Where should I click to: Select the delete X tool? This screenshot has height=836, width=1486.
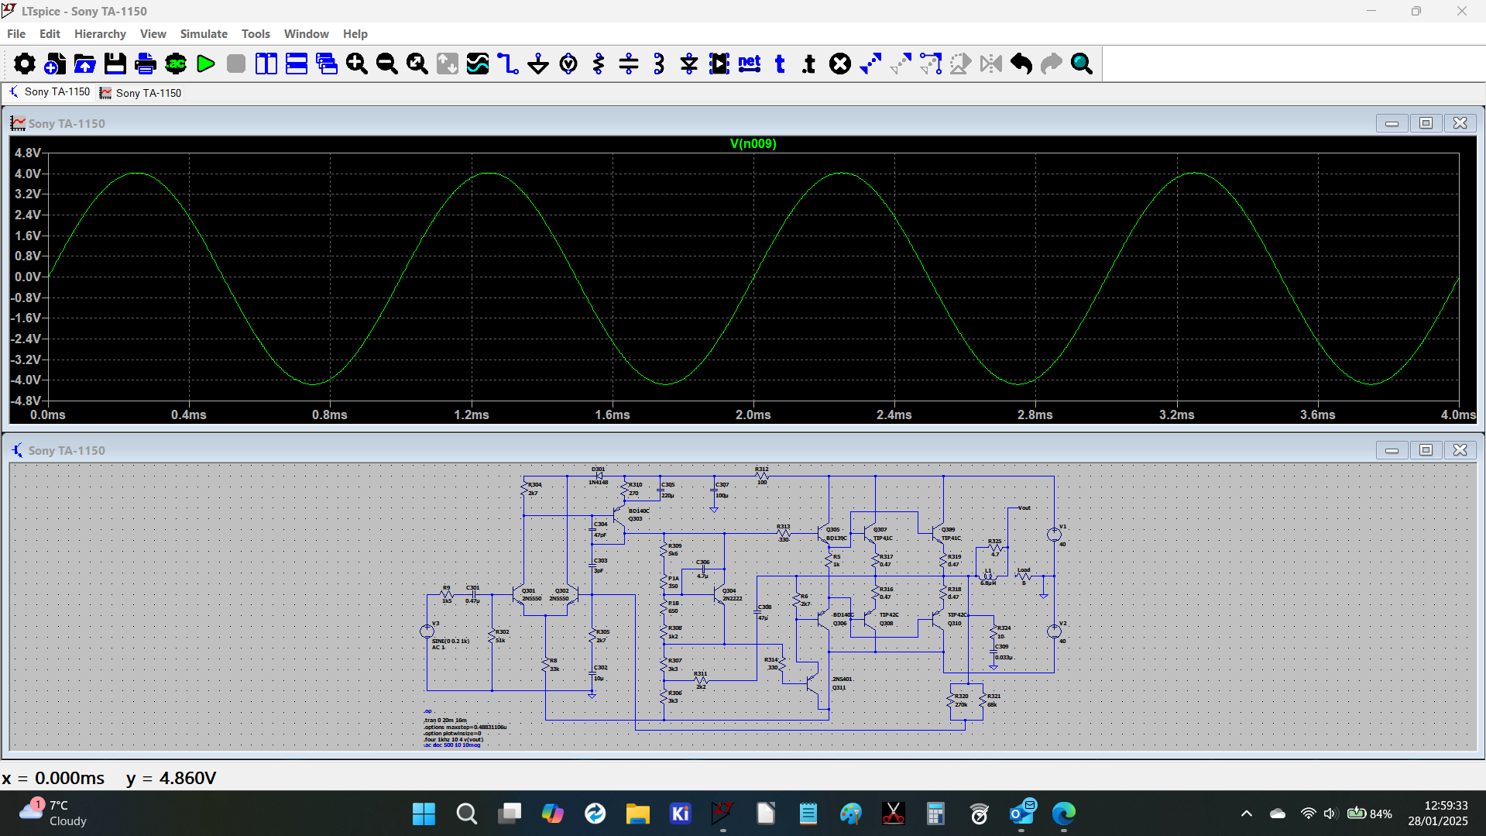coord(840,64)
